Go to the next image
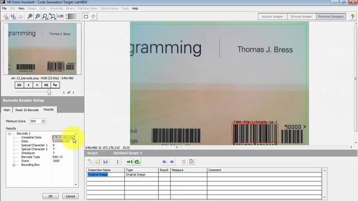Viewport: 358px width, 201px height. pyautogui.click(x=37, y=85)
